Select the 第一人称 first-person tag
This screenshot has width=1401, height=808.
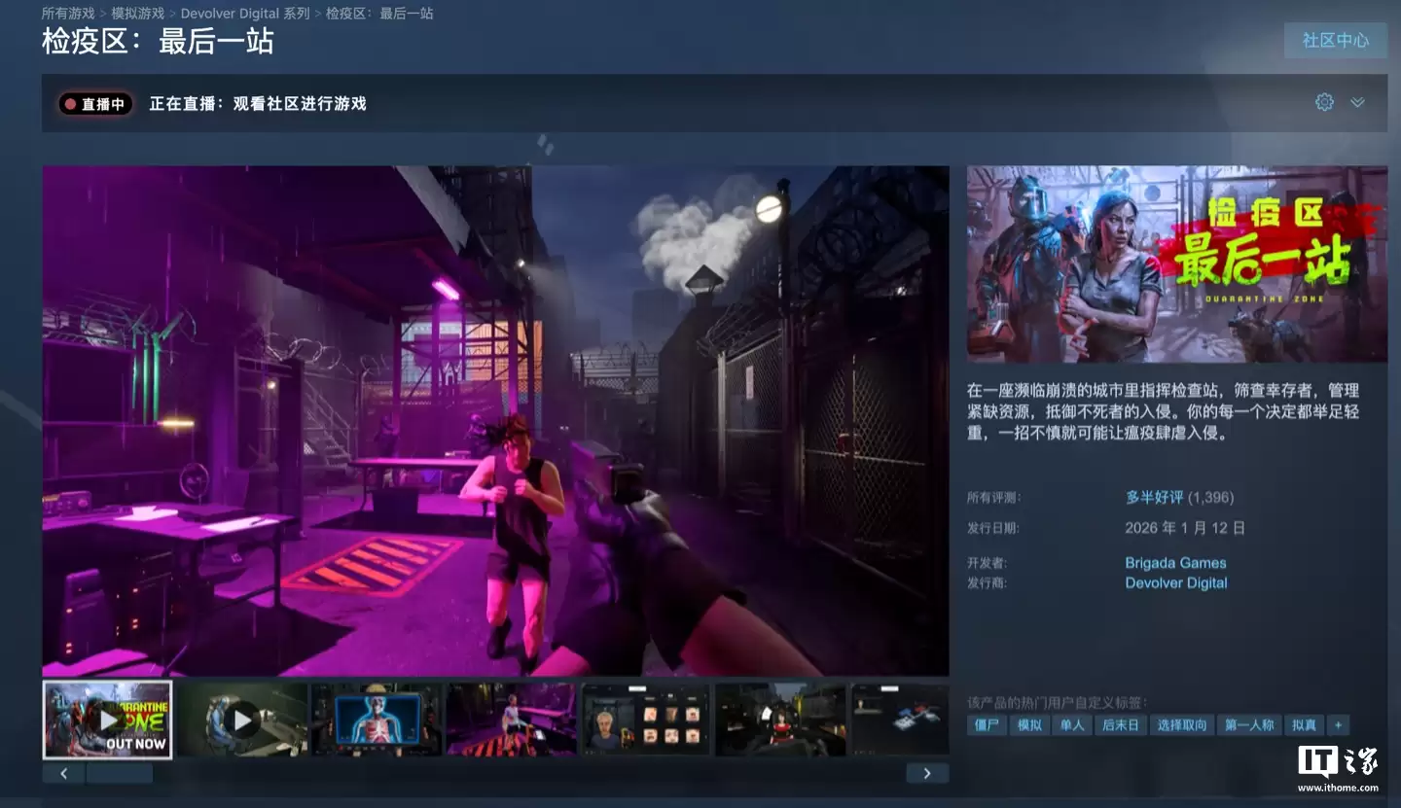[1248, 724]
